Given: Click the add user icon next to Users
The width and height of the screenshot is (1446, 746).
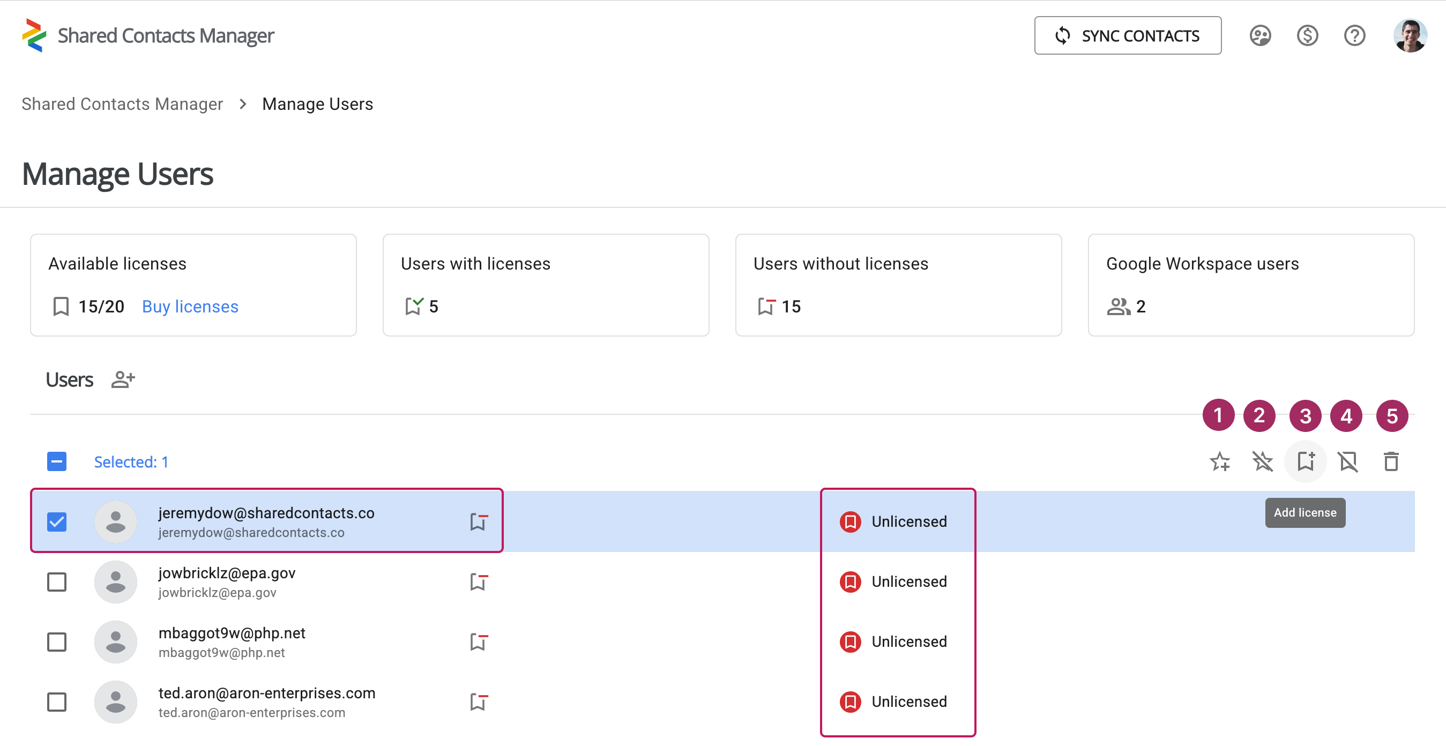Looking at the screenshot, I should coord(123,379).
